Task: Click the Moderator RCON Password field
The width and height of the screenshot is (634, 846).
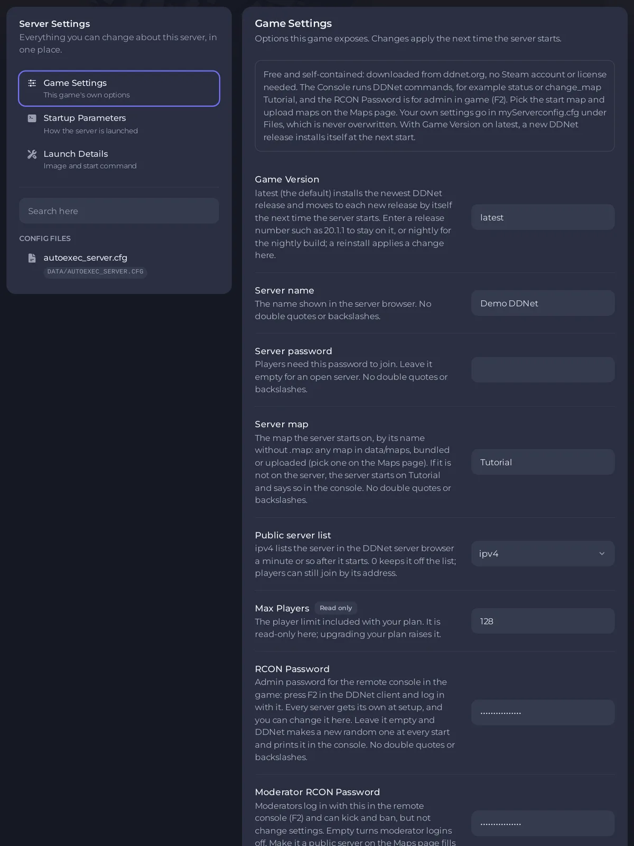Action: (543, 823)
